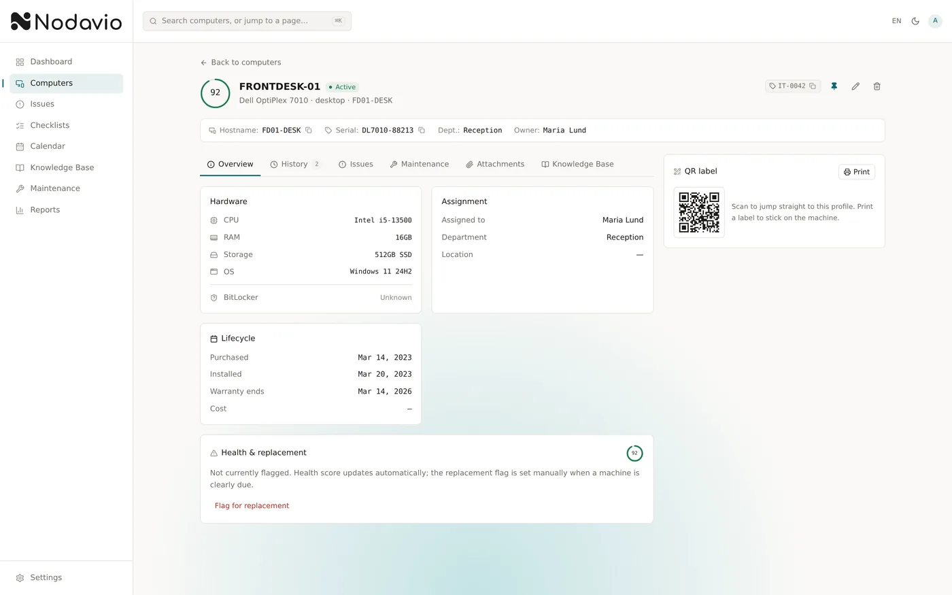This screenshot has height=595, width=952.
Task: Switch to the History tab
Action: click(x=295, y=165)
